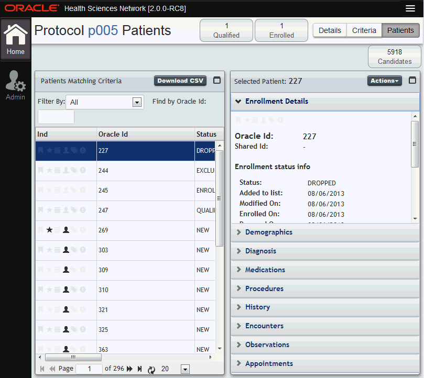Click the black person icon in row 269
This screenshot has height=378, width=424.
(66, 230)
